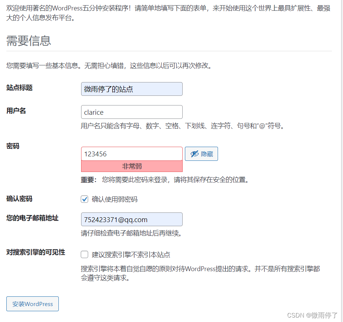Click the 您需要填写一些基本信息 paragraph
This screenshot has width=343, height=322.
tap(109, 65)
